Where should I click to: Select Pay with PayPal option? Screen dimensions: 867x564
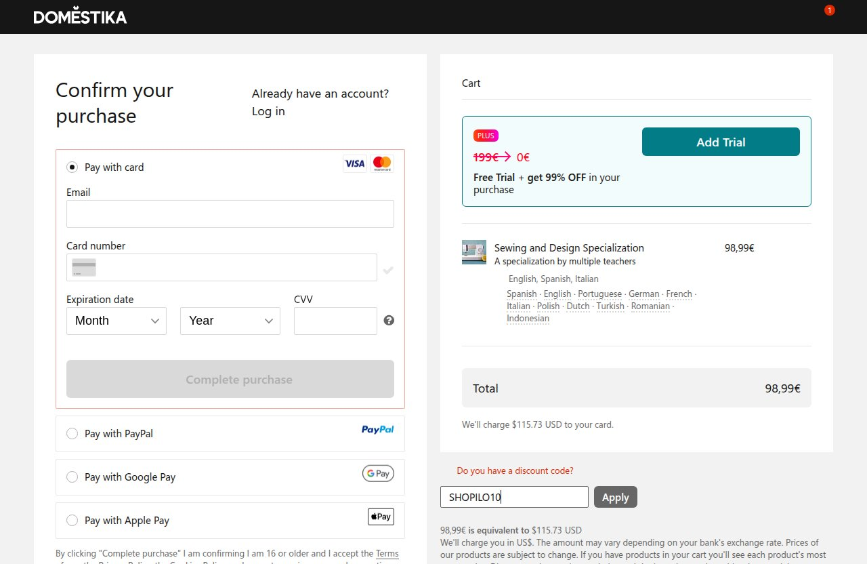[x=72, y=434]
